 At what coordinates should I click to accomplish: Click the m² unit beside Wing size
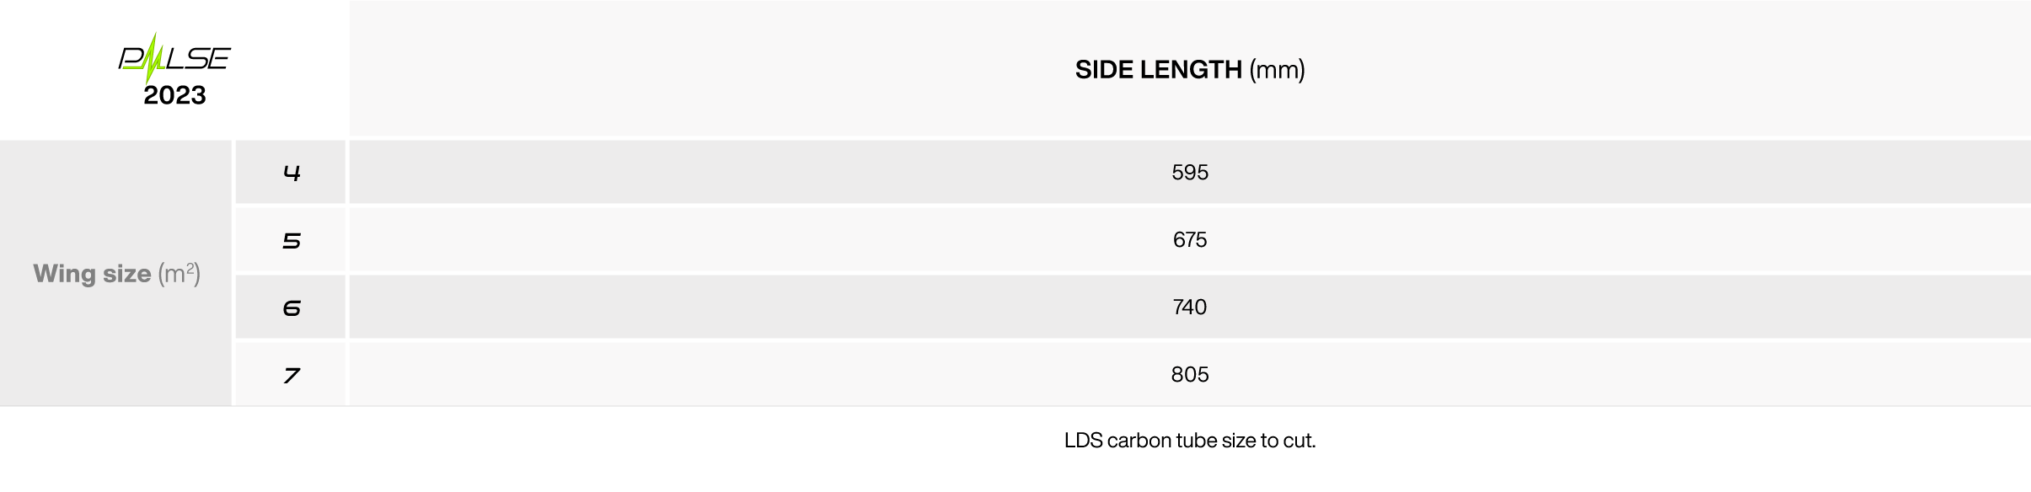pyautogui.click(x=180, y=273)
